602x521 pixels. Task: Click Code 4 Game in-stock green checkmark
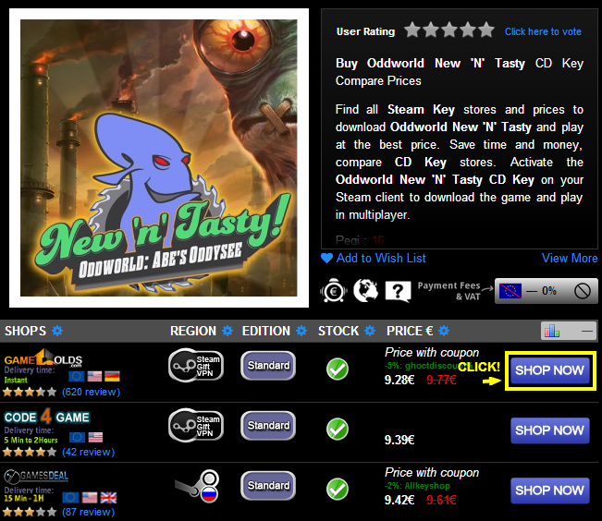click(338, 429)
